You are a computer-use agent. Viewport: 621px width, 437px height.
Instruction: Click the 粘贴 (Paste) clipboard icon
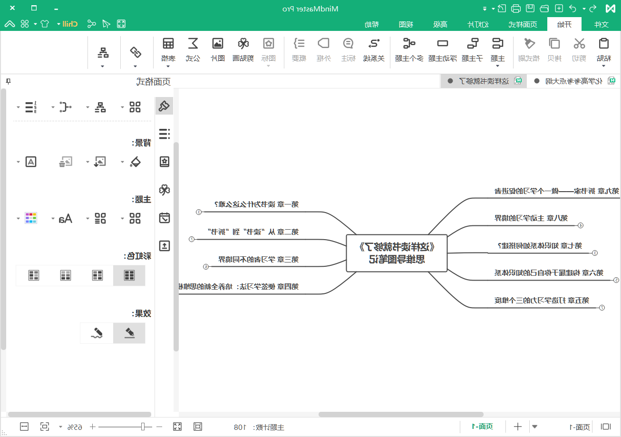[603, 44]
